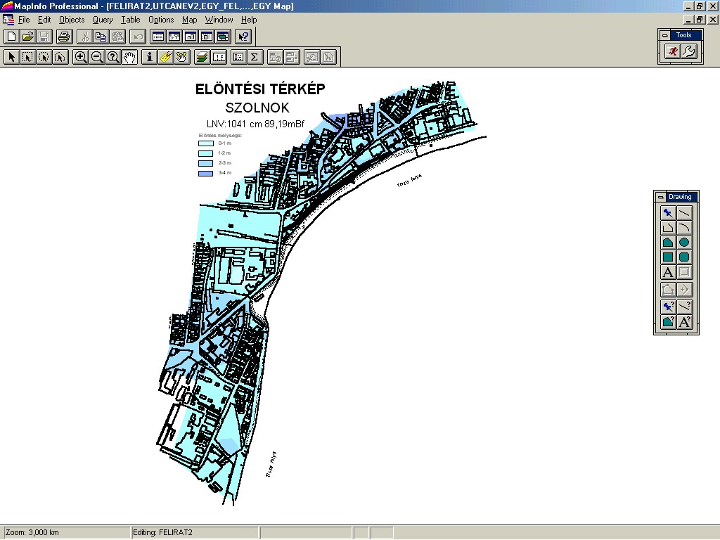Click the Print toolbar button
720x540 pixels.
pos(64,37)
